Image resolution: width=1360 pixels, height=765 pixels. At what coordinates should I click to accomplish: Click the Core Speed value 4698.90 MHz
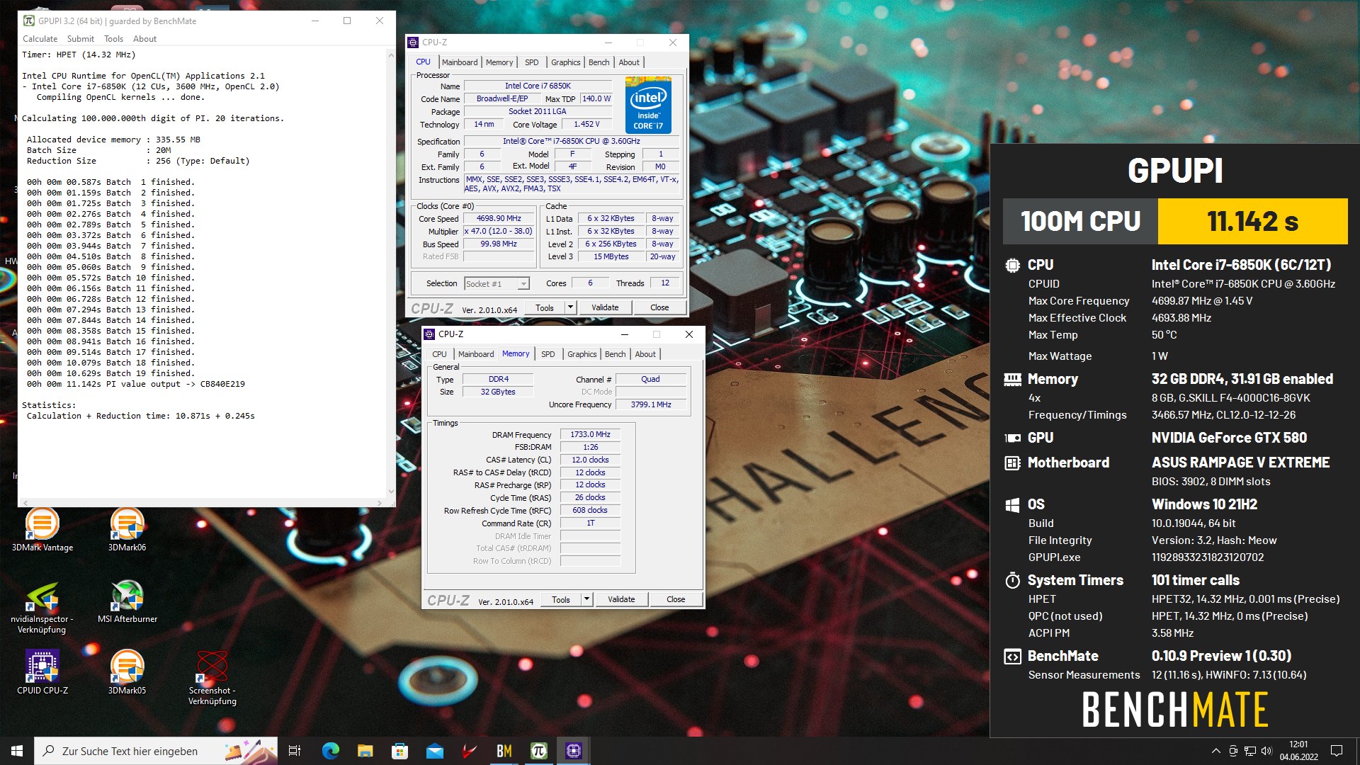(x=499, y=219)
